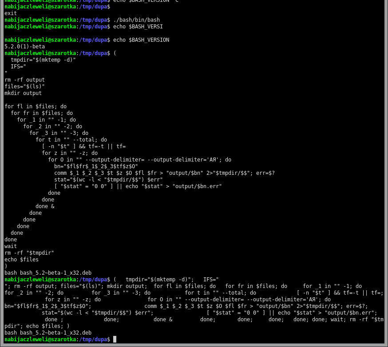This screenshot has height=347, width=388.
Task: Click the "exit" output line
Action: pyautogui.click(x=11, y=13)
